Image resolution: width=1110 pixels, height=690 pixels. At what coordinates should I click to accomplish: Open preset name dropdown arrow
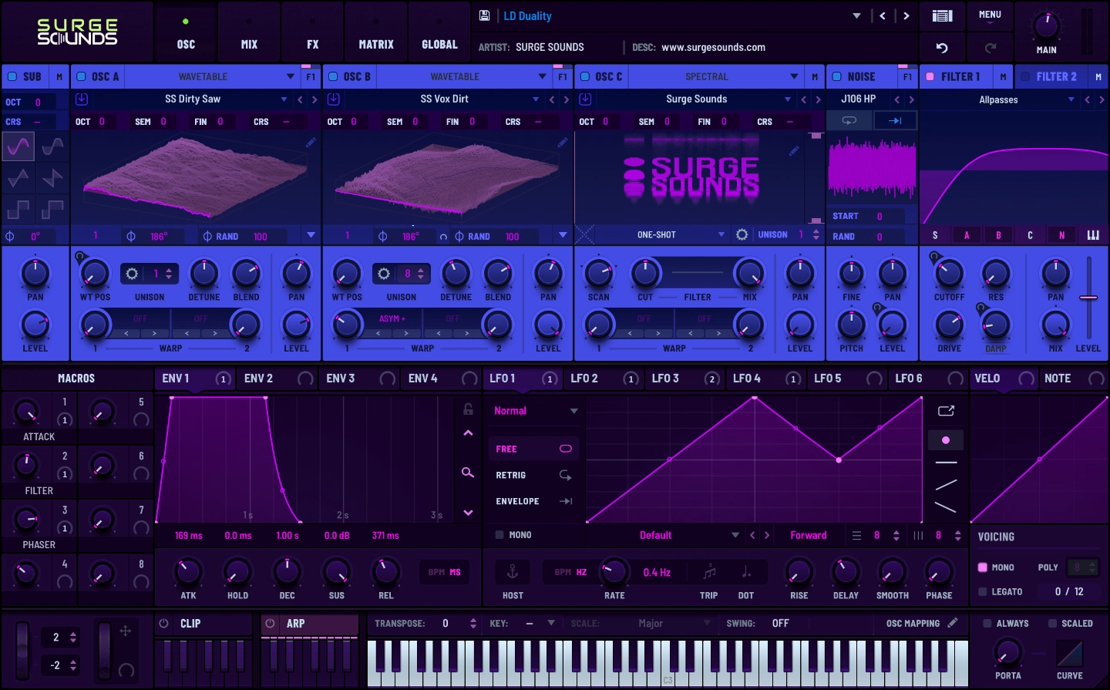point(856,15)
